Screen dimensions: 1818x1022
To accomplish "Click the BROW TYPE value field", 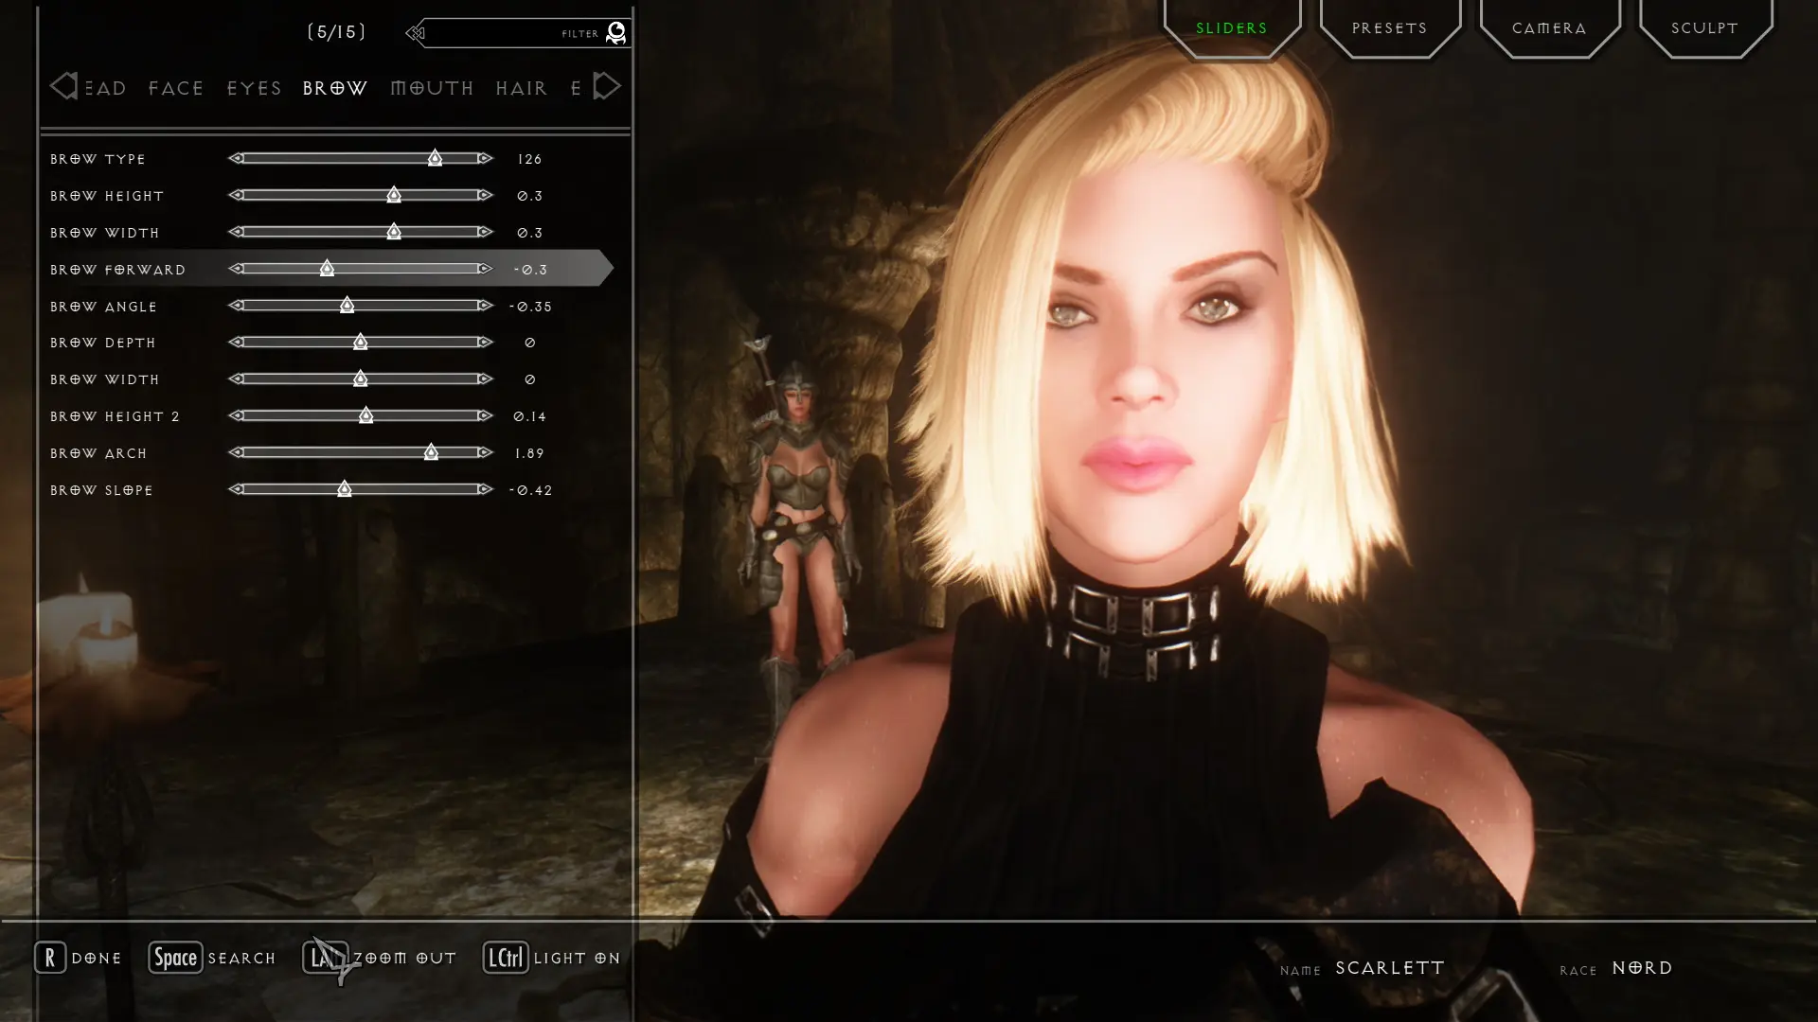I will (x=530, y=158).
